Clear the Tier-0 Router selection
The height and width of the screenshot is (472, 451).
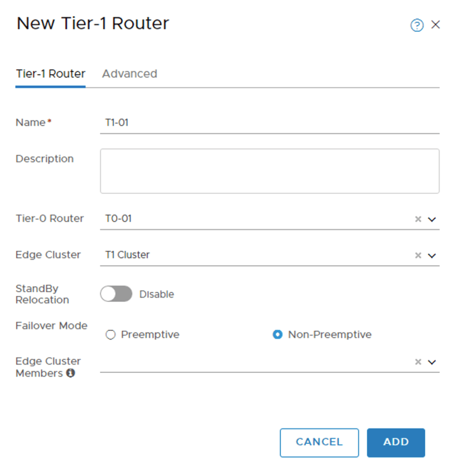pyautogui.click(x=418, y=219)
